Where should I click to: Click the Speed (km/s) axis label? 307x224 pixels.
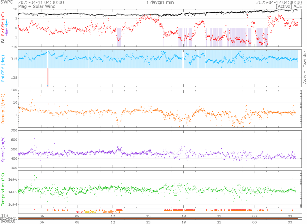click(x=3, y=149)
